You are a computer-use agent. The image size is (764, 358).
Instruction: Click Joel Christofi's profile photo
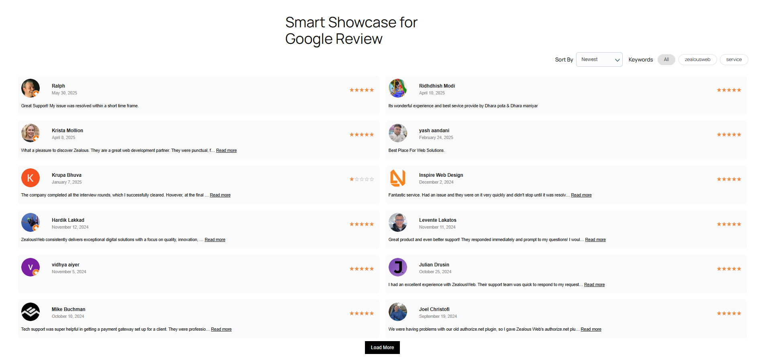click(x=398, y=312)
